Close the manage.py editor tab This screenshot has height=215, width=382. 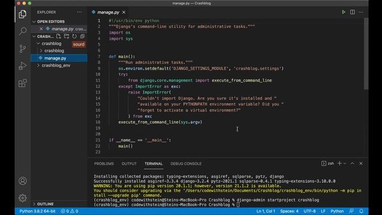tap(124, 12)
